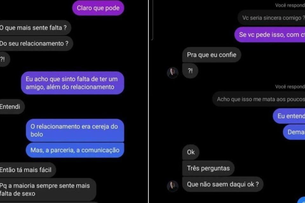305x203 pixels.
Task: Tap the 'Mas, a parceria, a comunicação' message
Action: point(75,150)
